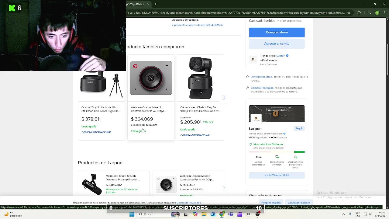Click the $ 2.047.812 price
Viewport: 389px width, 219px height.
[x=114, y=185]
